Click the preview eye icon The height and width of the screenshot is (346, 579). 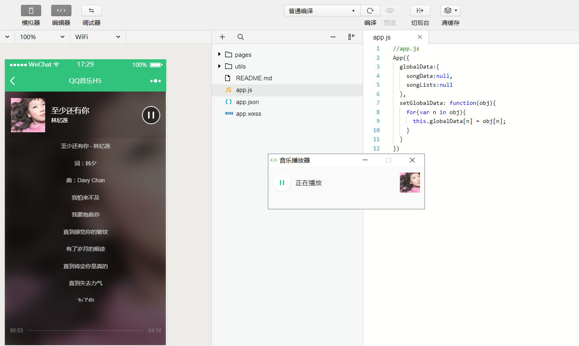point(390,10)
